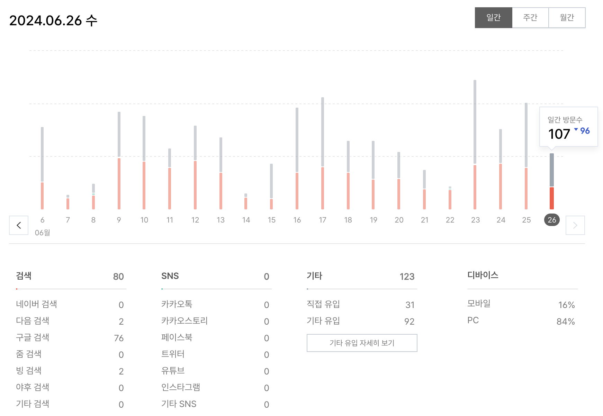Viewport: 603px width, 416px height.
Task: Select the bar for day 13
Action: 221,173
